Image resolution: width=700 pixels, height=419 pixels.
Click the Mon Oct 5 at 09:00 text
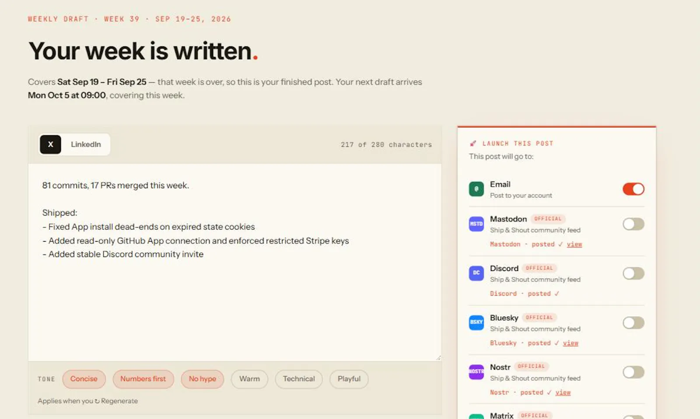click(x=67, y=95)
